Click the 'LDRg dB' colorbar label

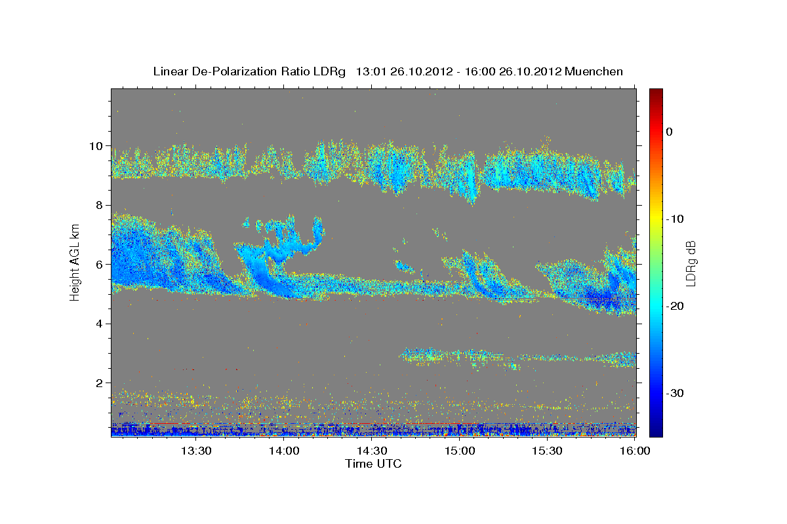click(691, 263)
